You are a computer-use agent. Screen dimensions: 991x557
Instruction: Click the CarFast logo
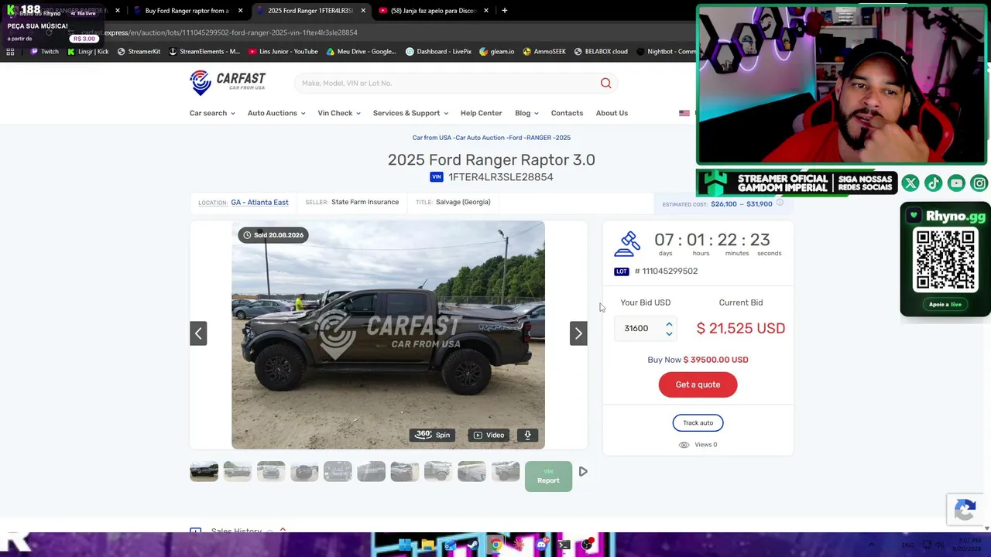coord(228,83)
